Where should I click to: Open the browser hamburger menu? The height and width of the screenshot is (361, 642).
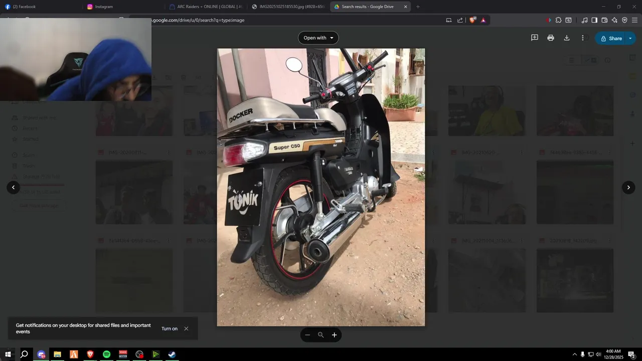pos(634,20)
